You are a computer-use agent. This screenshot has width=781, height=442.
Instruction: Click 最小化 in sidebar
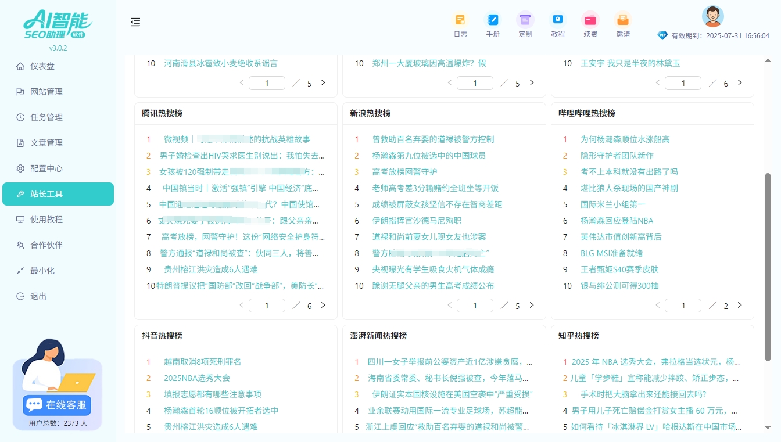(x=58, y=271)
